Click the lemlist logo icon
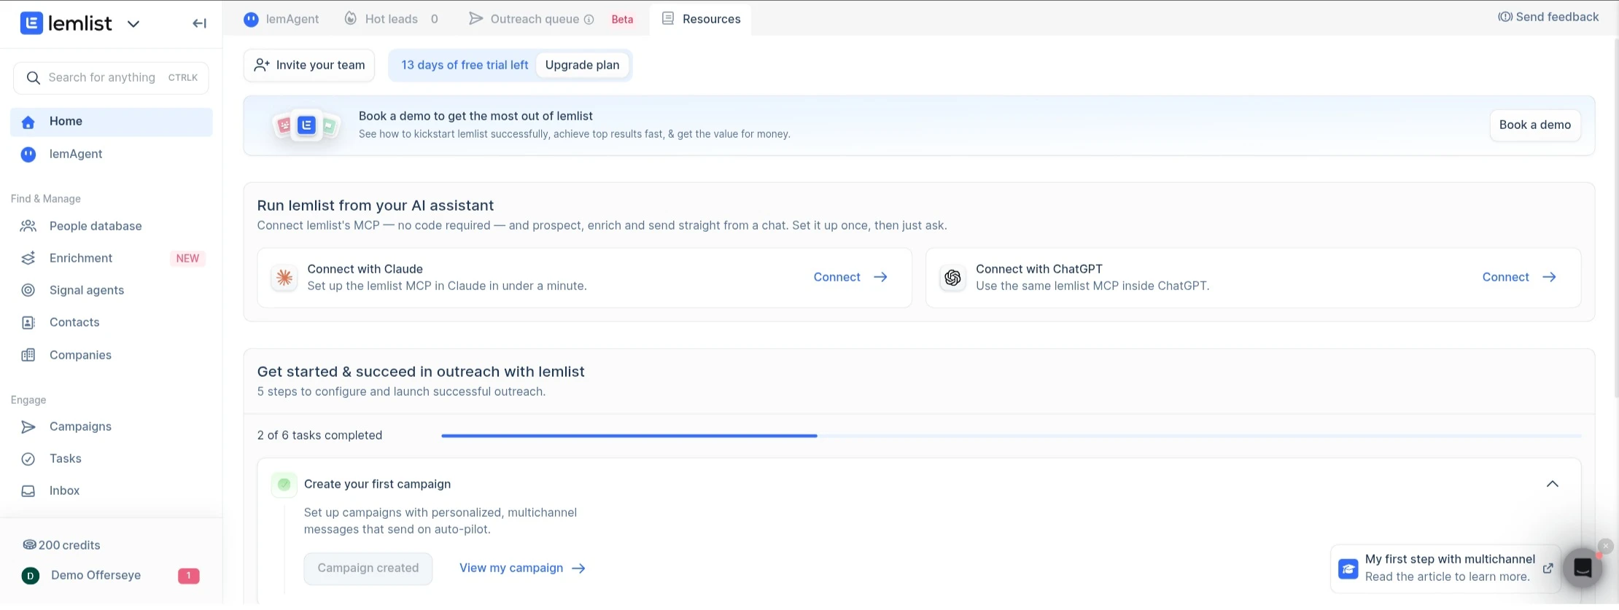Screen dimensions: 1619x610 [x=31, y=23]
